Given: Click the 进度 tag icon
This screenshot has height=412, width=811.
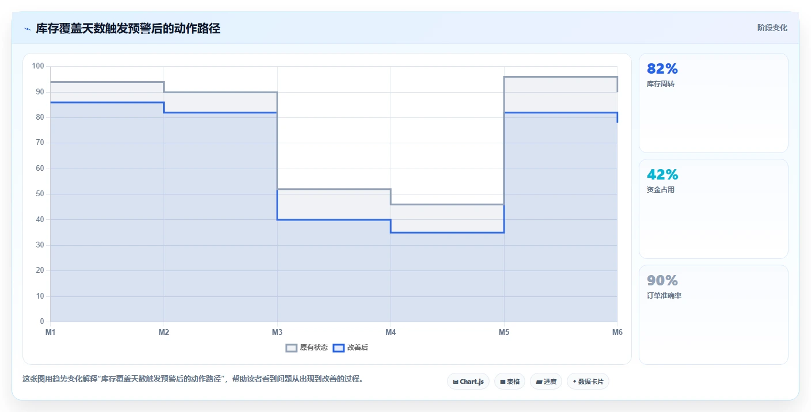Looking at the screenshot, I should (x=539, y=382).
